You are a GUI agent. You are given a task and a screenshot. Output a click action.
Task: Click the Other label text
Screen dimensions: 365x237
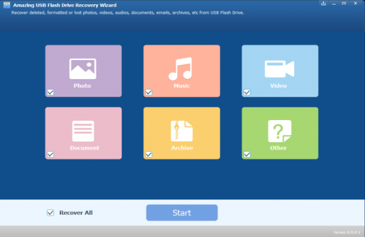pyautogui.click(x=279, y=147)
